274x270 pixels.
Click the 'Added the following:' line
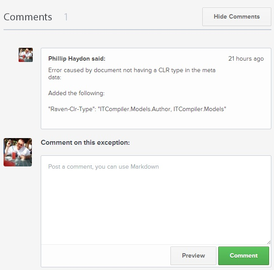(77, 93)
